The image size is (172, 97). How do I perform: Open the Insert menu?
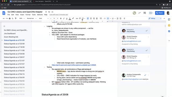(22, 15)
